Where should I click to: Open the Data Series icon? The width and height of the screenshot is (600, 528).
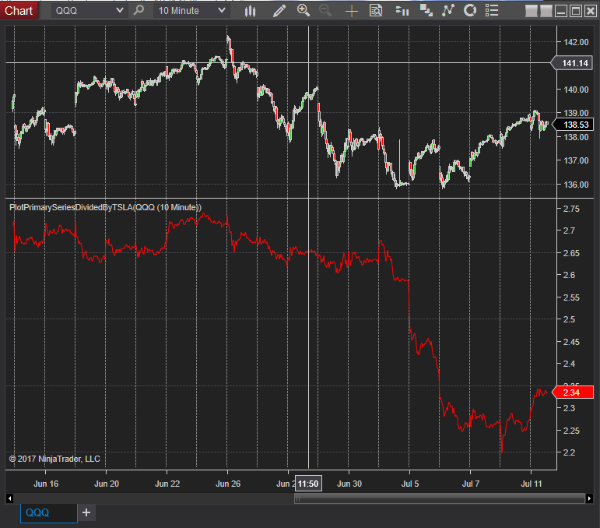click(426, 11)
